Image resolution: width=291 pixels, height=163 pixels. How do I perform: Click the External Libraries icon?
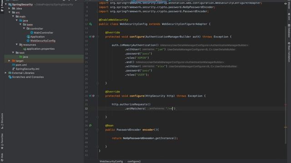[x=10, y=73]
